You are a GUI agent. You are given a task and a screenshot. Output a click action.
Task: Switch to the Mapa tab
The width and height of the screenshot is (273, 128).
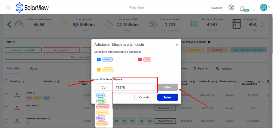click(33, 68)
